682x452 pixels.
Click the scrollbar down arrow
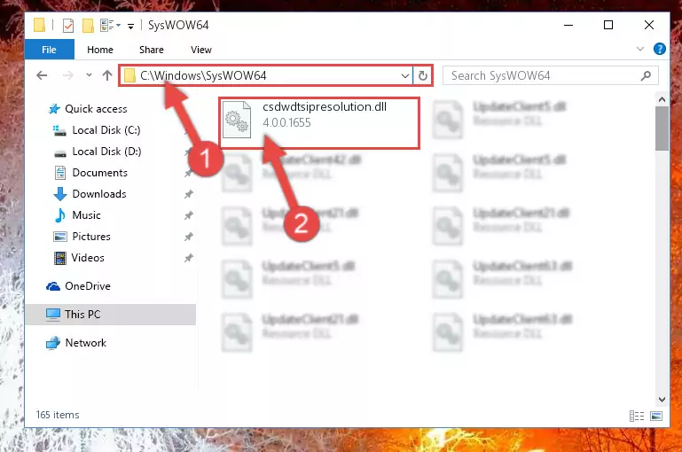coord(662,399)
